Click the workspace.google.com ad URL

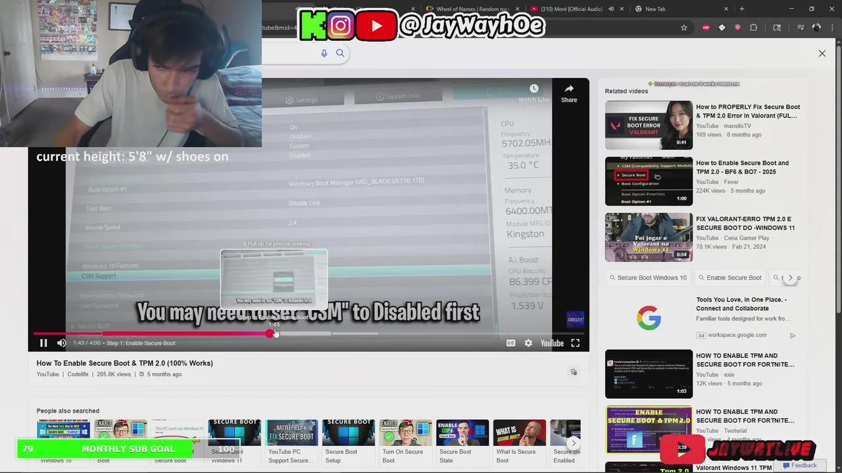[x=737, y=335]
